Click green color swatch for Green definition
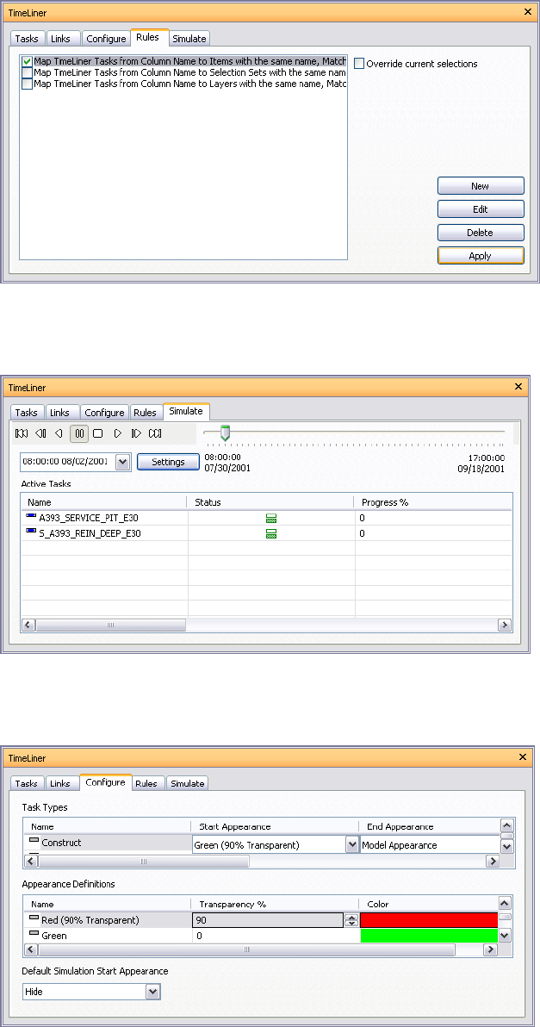The width and height of the screenshot is (540, 1027). coord(429,936)
